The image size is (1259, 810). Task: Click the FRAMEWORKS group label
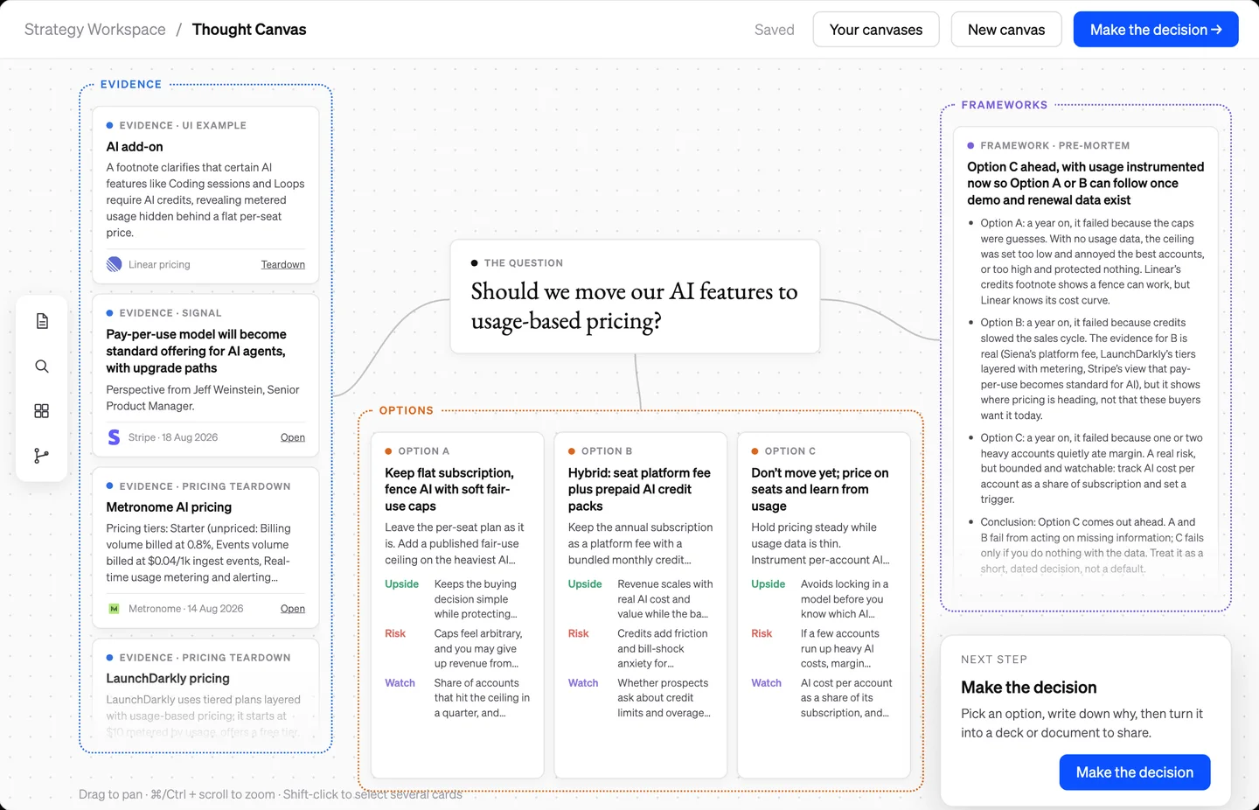point(1005,105)
